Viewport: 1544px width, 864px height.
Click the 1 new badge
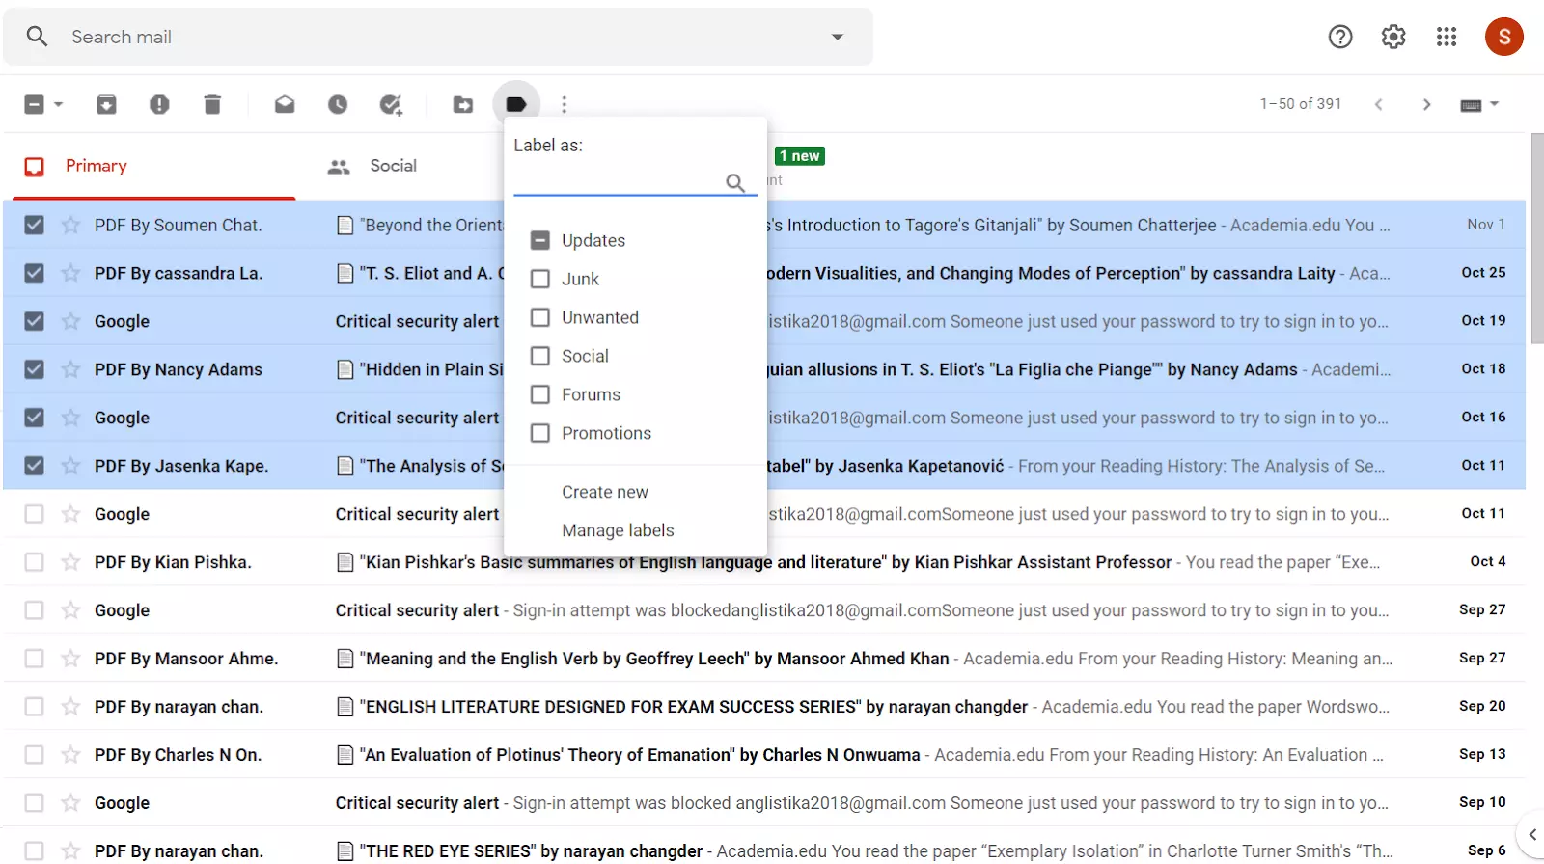(800, 156)
